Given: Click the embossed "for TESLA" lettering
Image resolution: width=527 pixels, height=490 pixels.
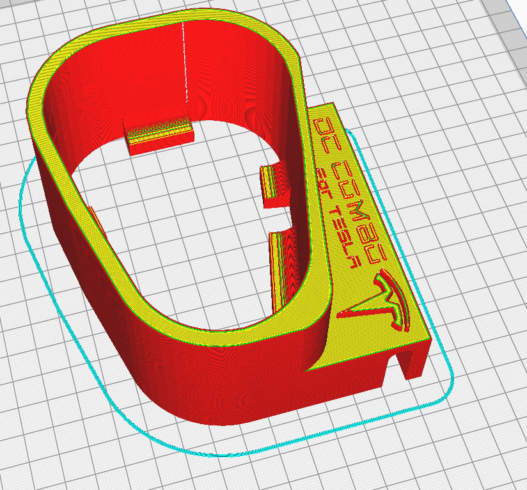Looking at the screenshot, I should 338,217.
